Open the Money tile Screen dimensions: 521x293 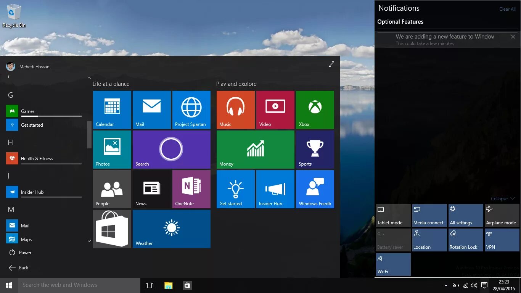click(x=256, y=150)
